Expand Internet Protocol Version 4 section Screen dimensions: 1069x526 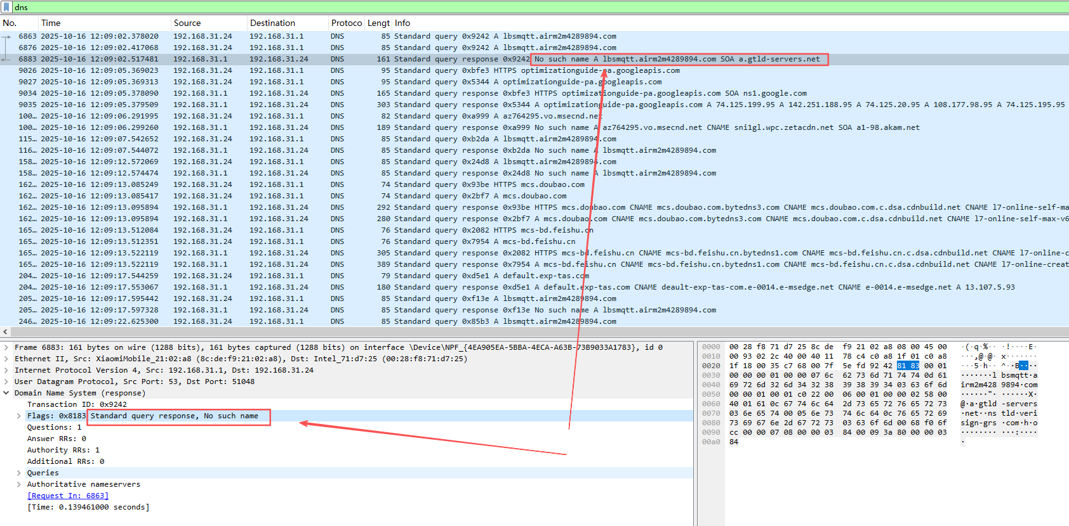[6, 370]
